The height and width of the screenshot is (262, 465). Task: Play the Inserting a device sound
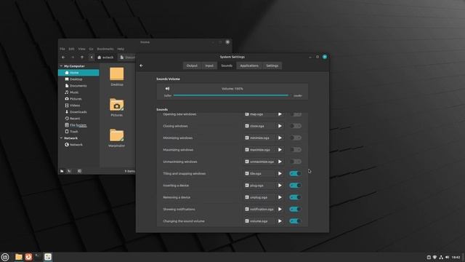(280, 186)
